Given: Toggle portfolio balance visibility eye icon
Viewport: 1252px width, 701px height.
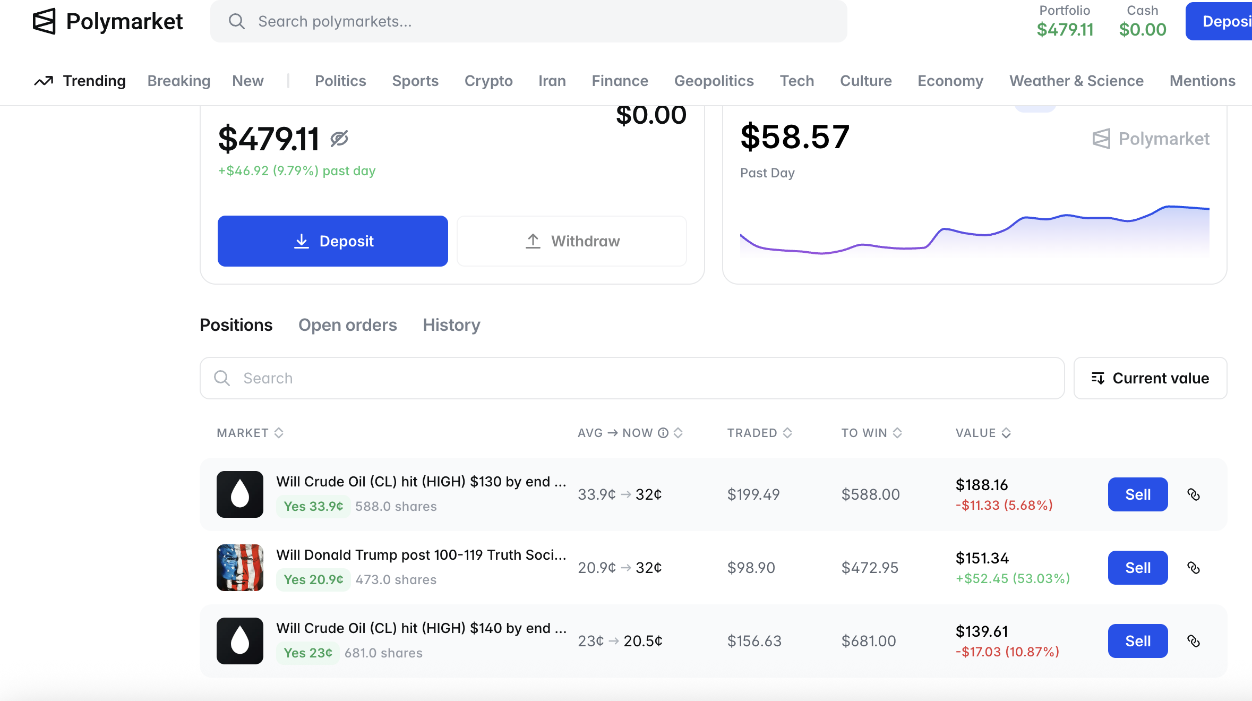Looking at the screenshot, I should [x=339, y=139].
